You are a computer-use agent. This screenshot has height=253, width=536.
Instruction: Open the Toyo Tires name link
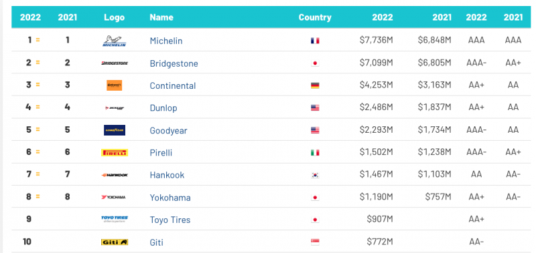coord(170,220)
